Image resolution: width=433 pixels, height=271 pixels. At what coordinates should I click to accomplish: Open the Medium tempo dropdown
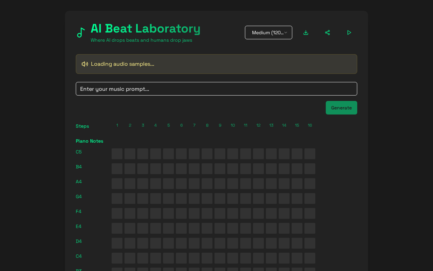268,33
